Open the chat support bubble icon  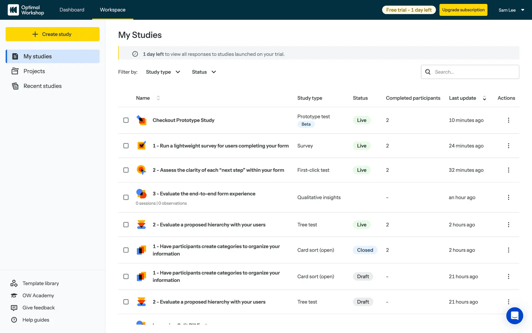[515, 316]
